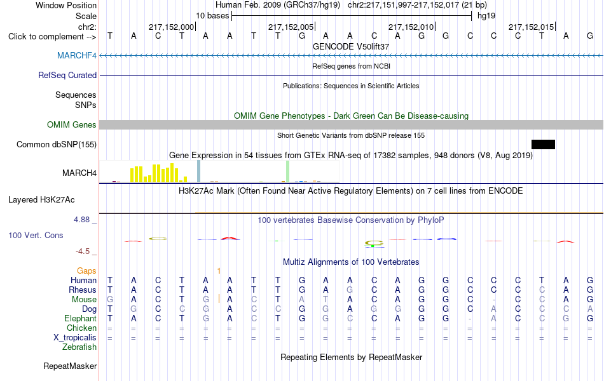The width and height of the screenshot is (604, 381).
Task: Click the Dog species row label
Action: [89, 309]
